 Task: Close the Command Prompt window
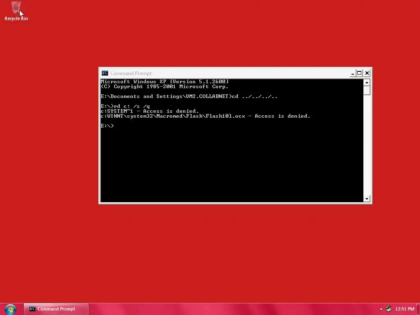[367, 73]
